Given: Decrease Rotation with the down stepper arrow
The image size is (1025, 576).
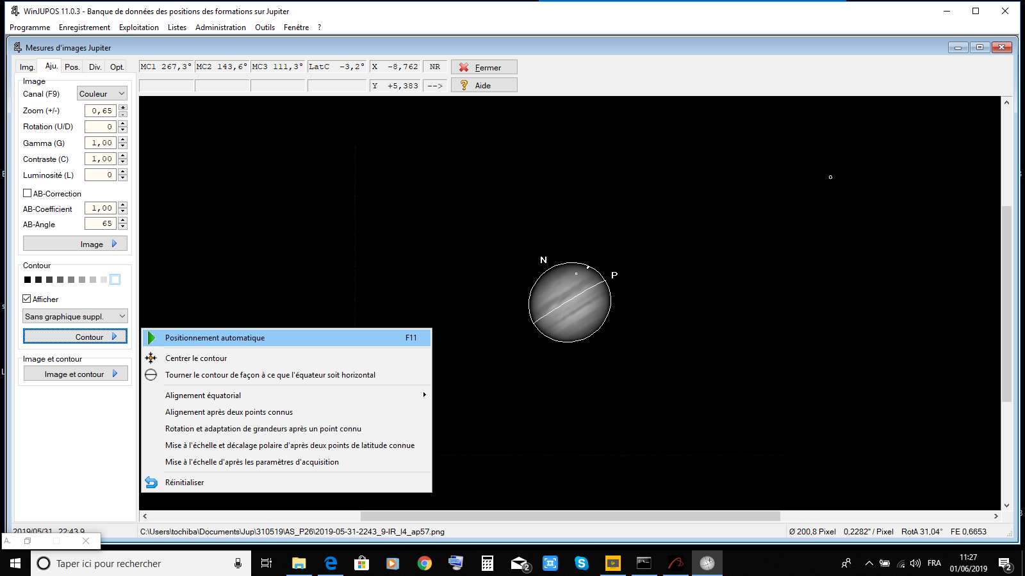Looking at the screenshot, I should pos(123,130).
